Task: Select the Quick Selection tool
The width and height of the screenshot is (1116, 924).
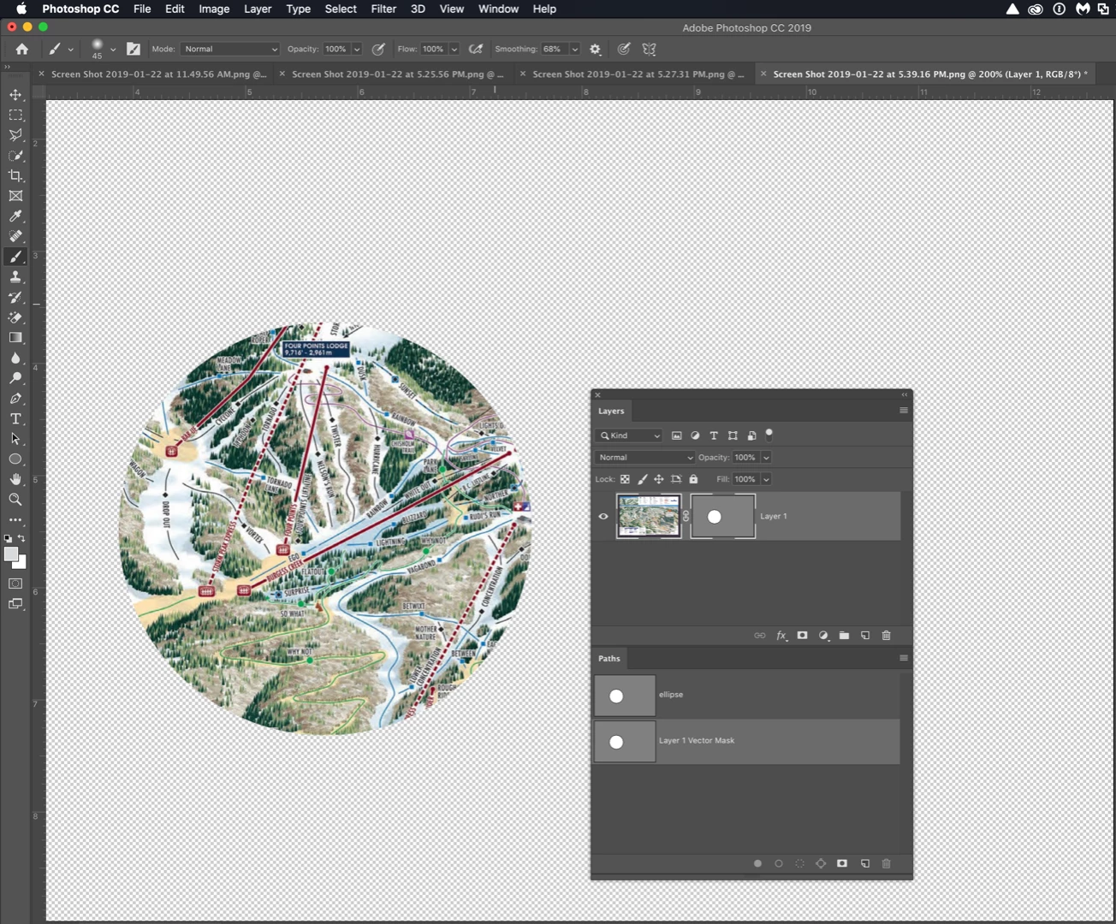Action: (15, 156)
